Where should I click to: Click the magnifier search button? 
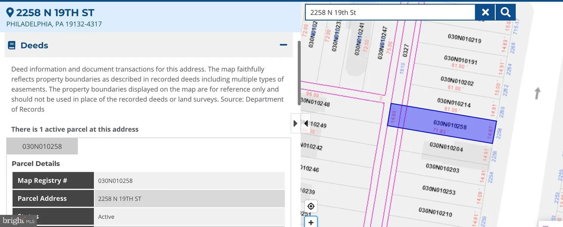click(506, 12)
